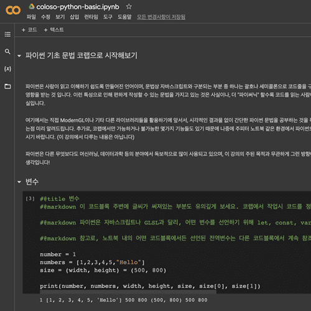Open the variables {x} panel

7,69
